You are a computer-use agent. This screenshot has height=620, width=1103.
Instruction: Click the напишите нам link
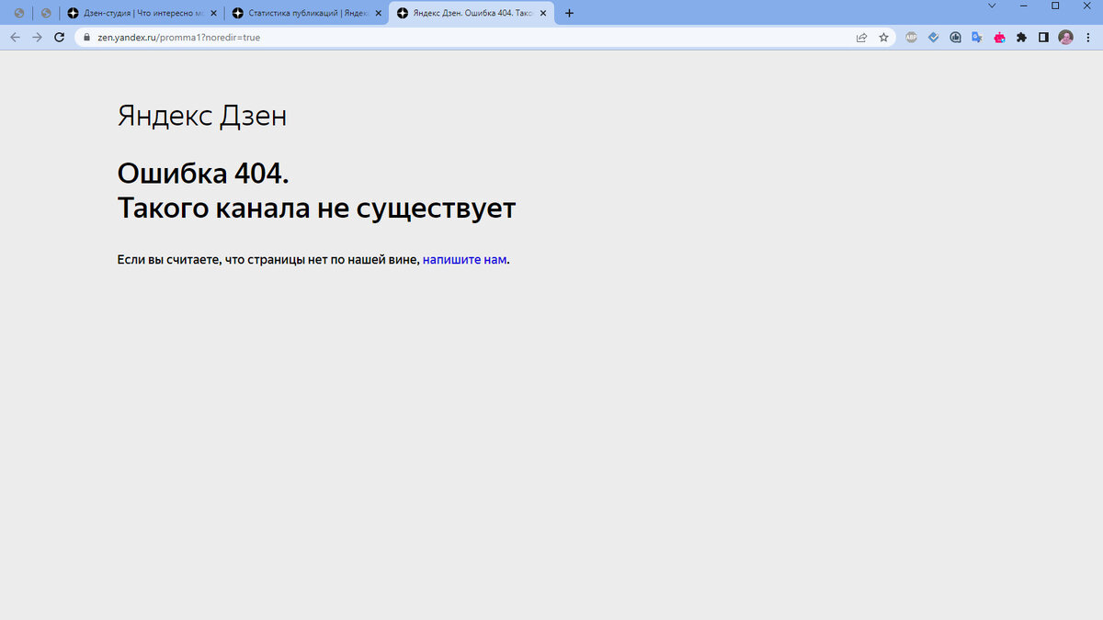point(464,260)
